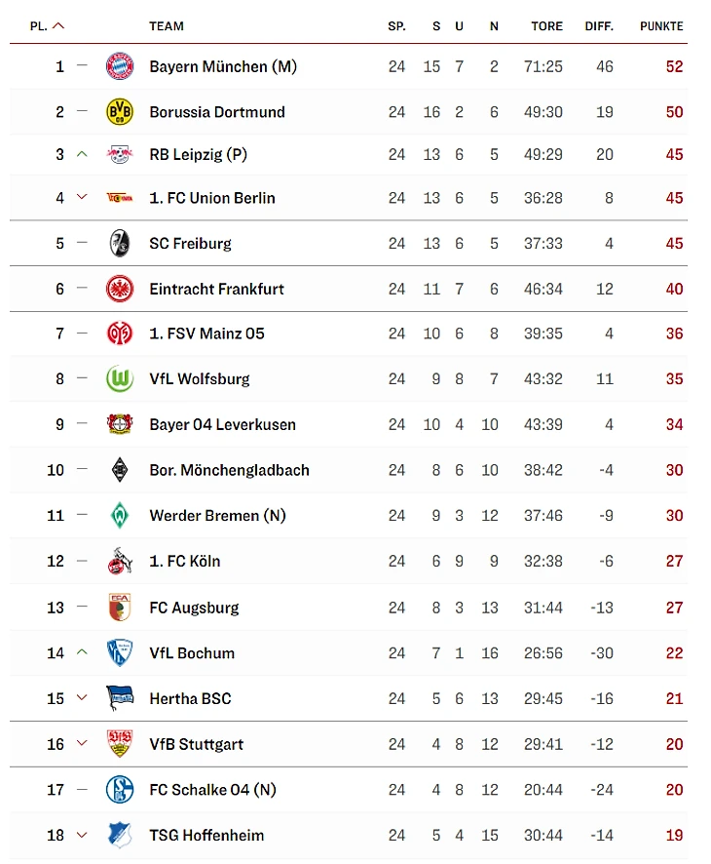Click the TSG Hoffenheim crest
The image size is (711, 864).
[x=120, y=835]
